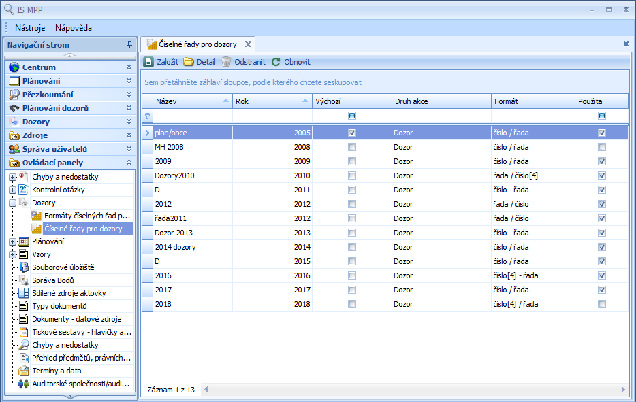Expand Kontrolní otázky tree node
Image resolution: width=636 pixels, height=402 pixels.
click(12, 190)
